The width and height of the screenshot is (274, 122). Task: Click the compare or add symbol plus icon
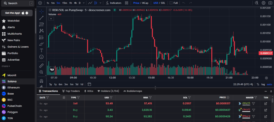click(40, 3)
